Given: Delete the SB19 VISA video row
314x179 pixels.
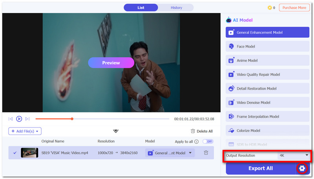Looking at the screenshot, I should tap(206, 153).
